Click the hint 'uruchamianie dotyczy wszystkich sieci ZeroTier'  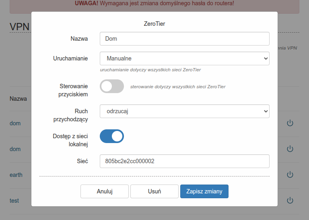pyautogui.click(x=150, y=70)
